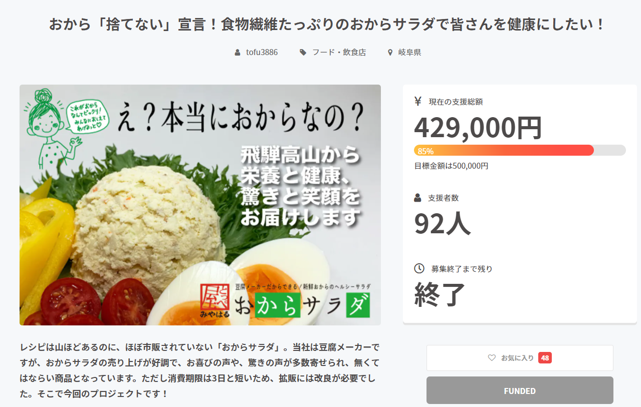Click the supporters person icon beside 支援者数

[x=418, y=198]
